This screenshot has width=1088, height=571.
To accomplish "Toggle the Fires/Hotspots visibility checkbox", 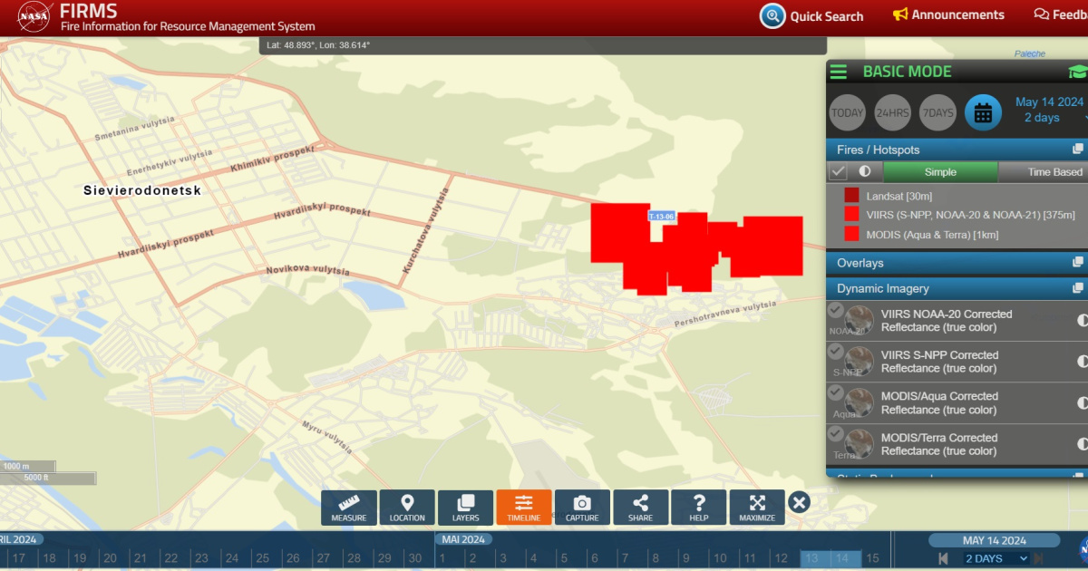I will pos(839,171).
